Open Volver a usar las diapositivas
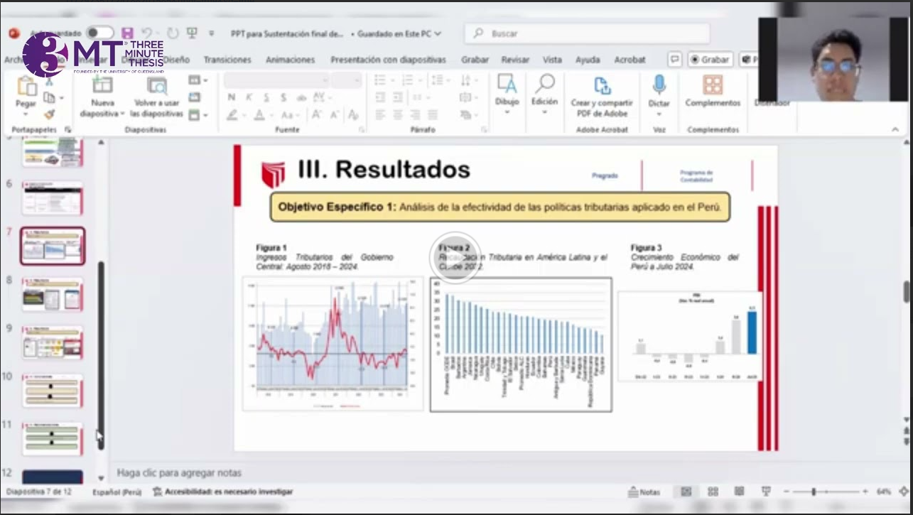This screenshot has width=913, height=515. coord(156,86)
